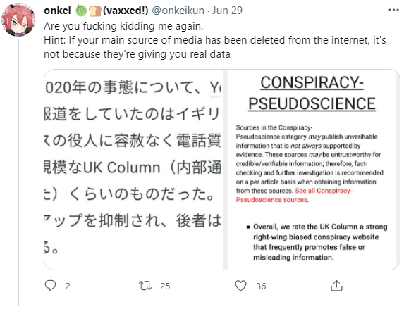Open onkei's profile avatar picture
The width and height of the screenshot is (404, 309).
click(x=18, y=20)
